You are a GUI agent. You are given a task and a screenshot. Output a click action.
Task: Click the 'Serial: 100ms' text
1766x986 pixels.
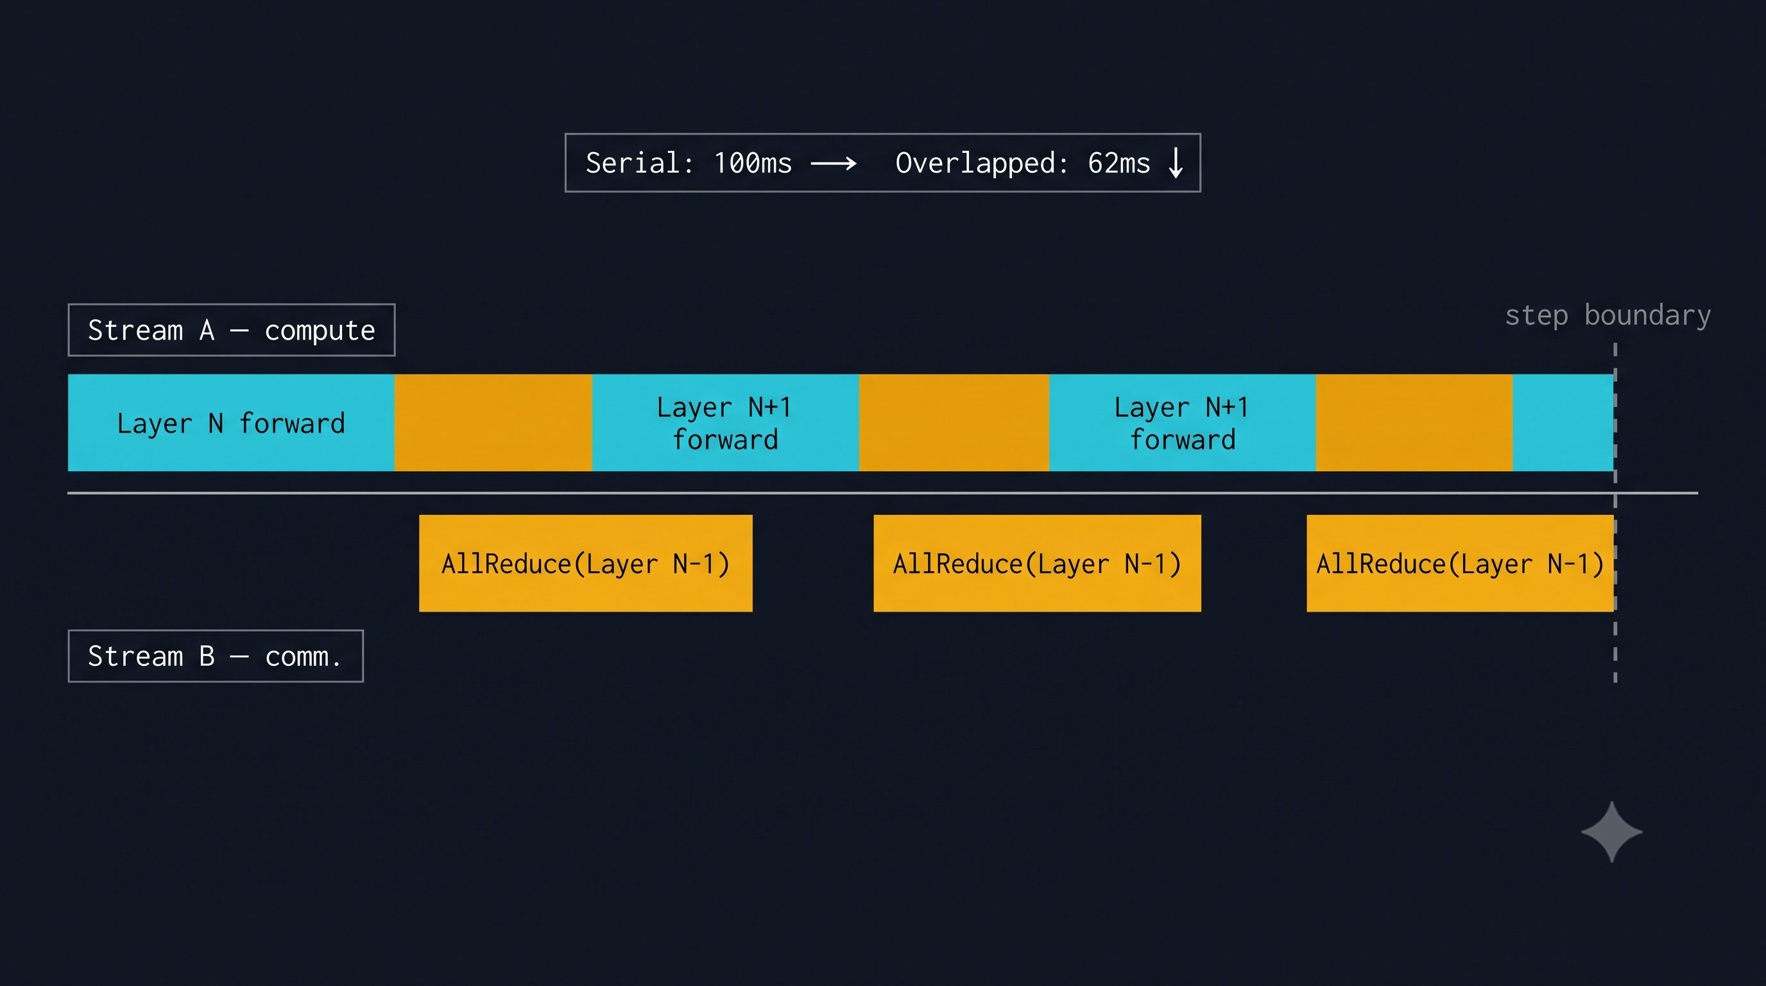689,163
